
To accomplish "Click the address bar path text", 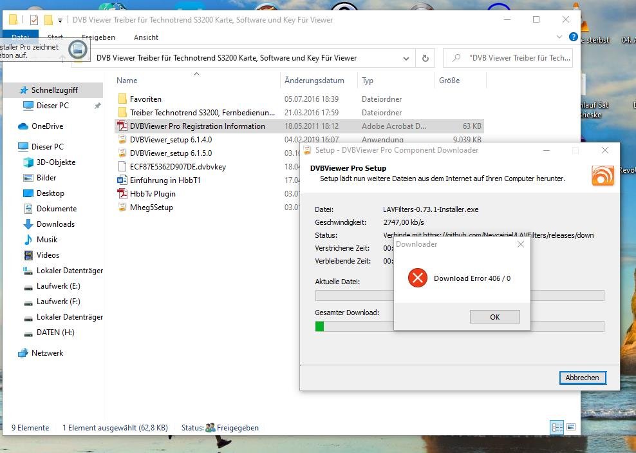I will (227, 58).
